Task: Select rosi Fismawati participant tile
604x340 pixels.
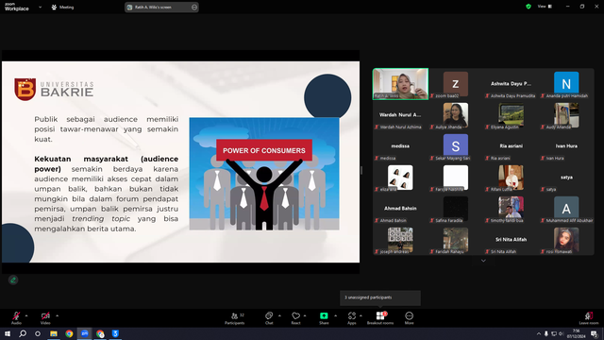Action: point(566,240)
